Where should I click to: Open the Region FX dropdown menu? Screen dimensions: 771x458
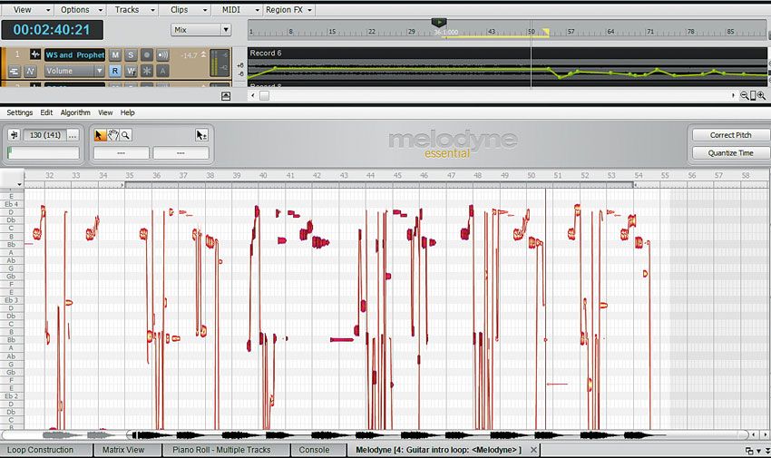click(289, 9)
